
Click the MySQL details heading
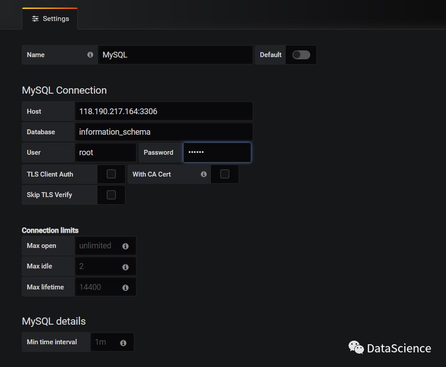coord(54,321)
